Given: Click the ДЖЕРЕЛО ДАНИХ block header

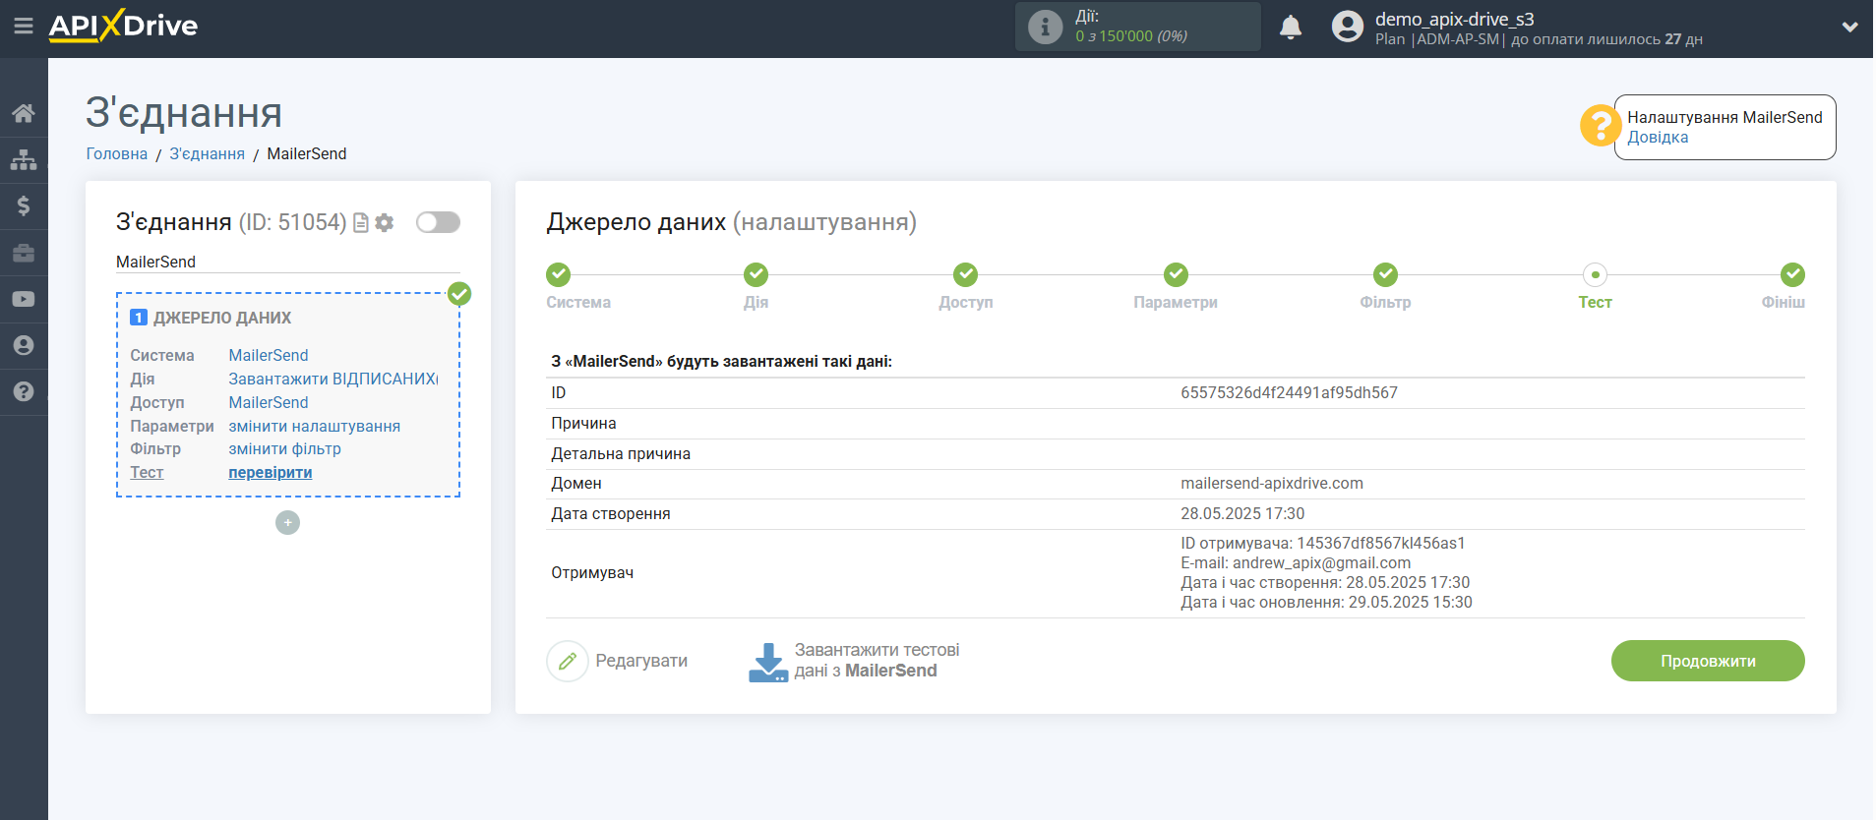Looking at the screenshot, I should click(x=222, y=318).
